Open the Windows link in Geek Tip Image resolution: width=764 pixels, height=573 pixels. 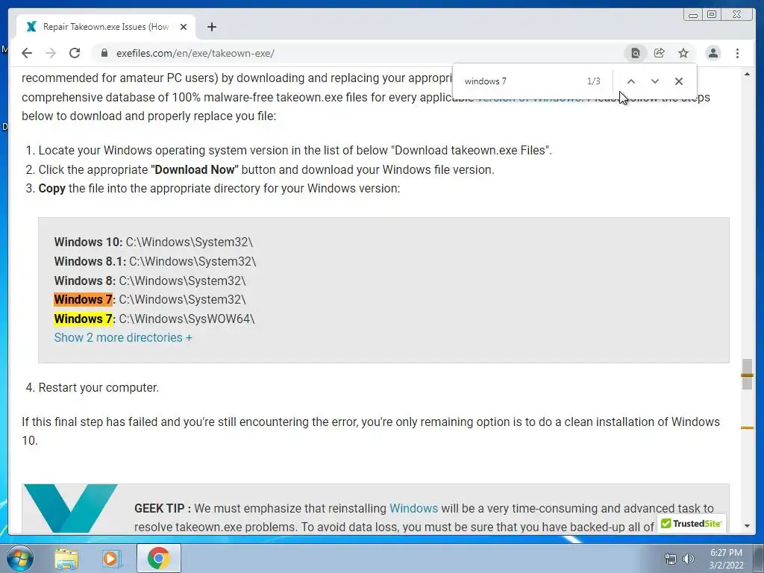click(x=413, y=508)
